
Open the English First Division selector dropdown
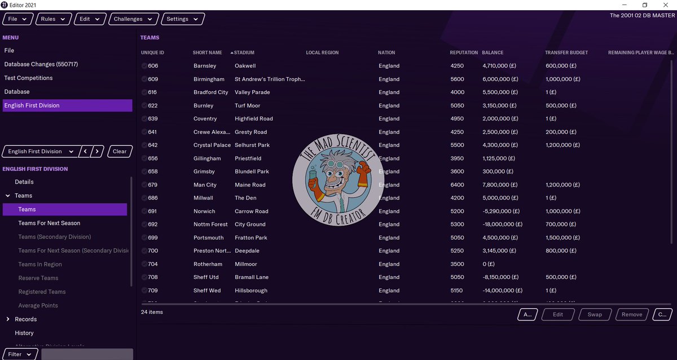click(40, 152)
